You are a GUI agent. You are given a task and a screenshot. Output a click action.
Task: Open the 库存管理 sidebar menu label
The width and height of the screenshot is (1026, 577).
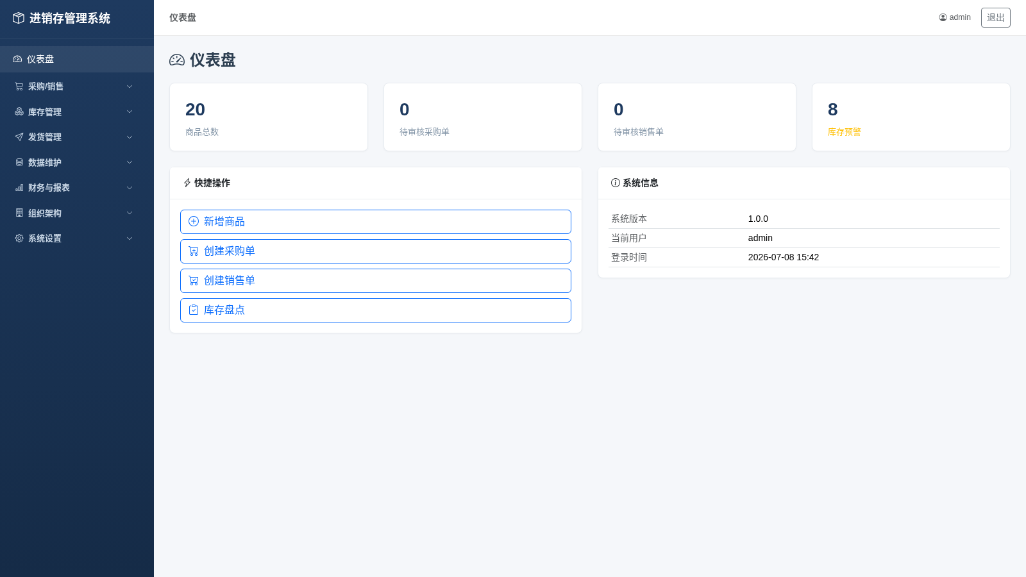point(45,112)
